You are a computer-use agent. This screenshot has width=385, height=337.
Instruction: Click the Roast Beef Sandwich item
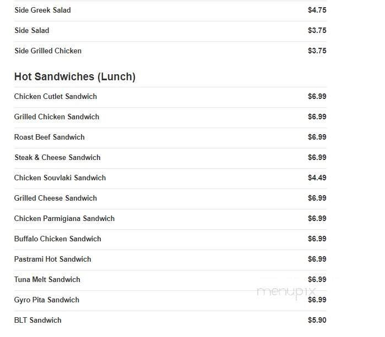tap(50, 137)
